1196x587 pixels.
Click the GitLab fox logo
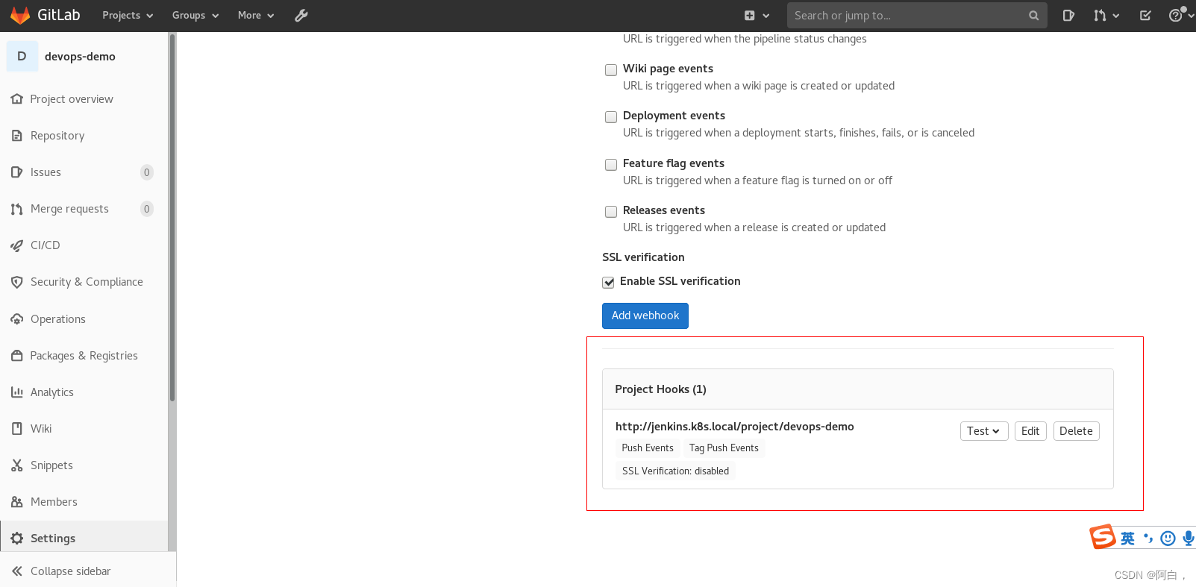pyautogui.click(x=20, y=15)
